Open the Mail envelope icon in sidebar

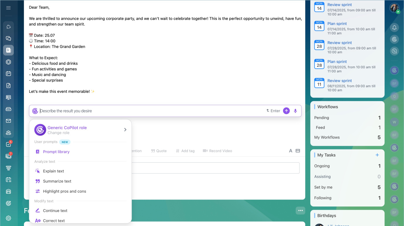pos(9,121)
